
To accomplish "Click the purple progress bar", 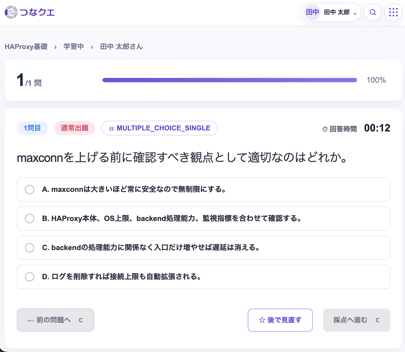I will pos(230,80).
